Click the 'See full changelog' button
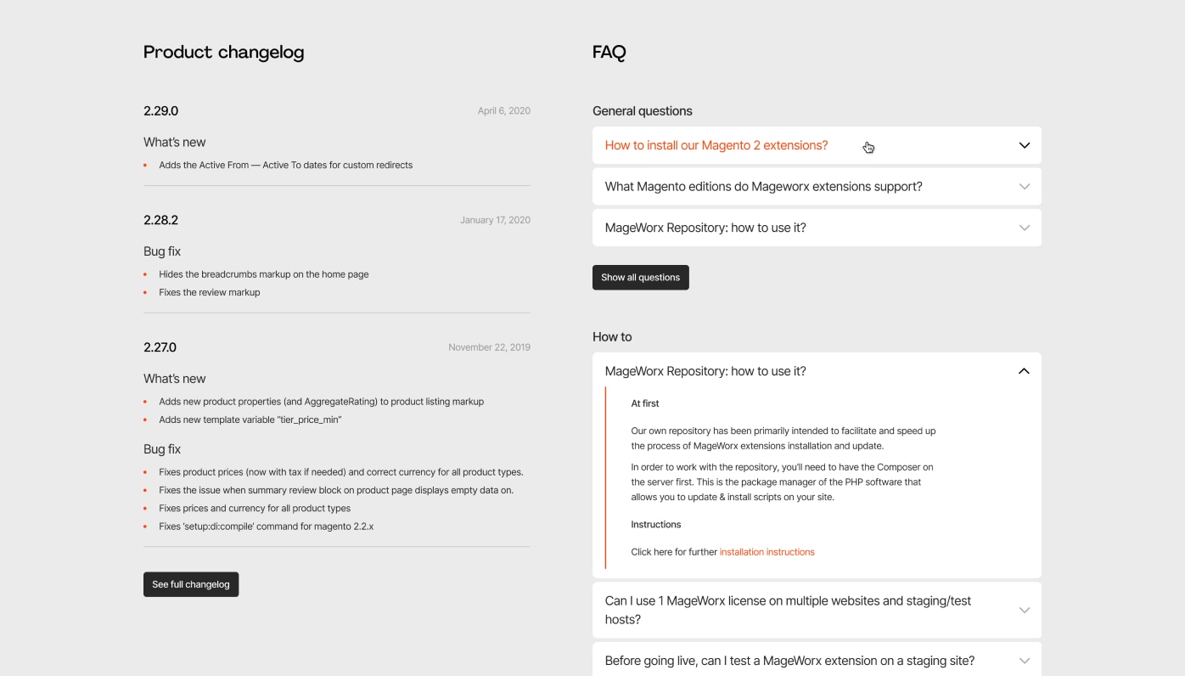This screenshot has width=1185, height=676. tap(190, 583)
